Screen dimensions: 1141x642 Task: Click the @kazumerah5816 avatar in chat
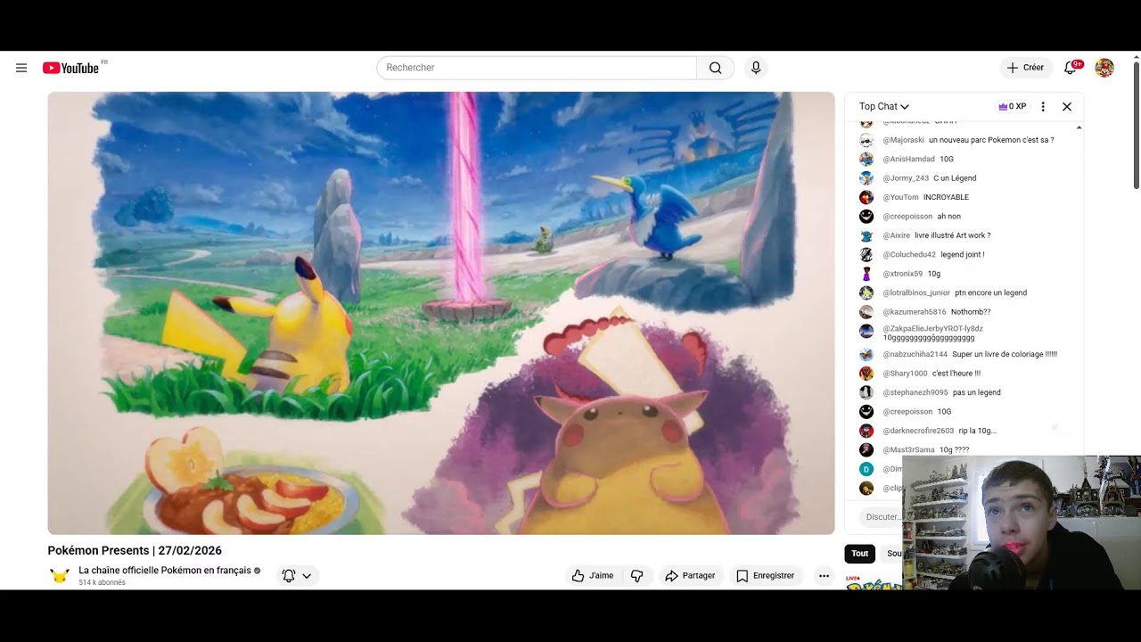(x=866, y=312)
